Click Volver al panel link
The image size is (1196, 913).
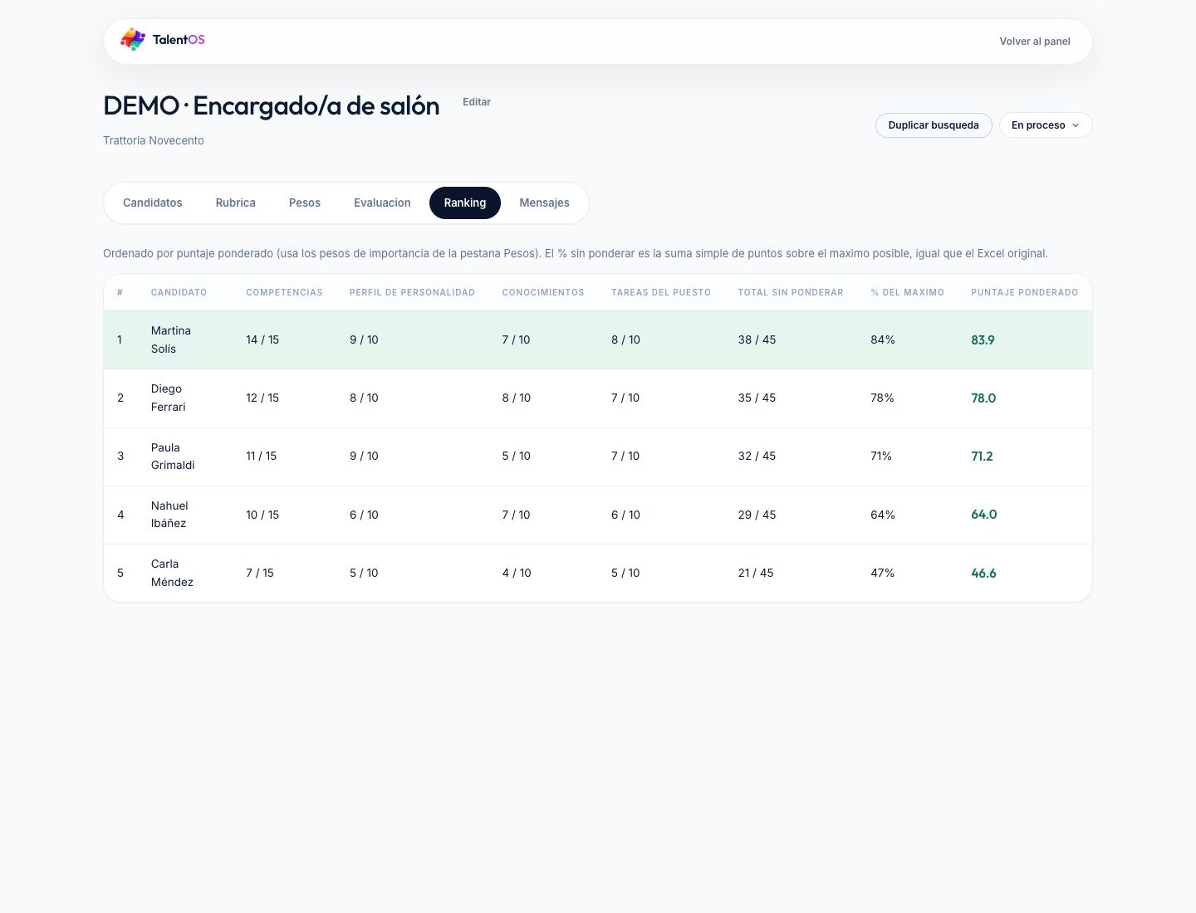(1035, 41)
